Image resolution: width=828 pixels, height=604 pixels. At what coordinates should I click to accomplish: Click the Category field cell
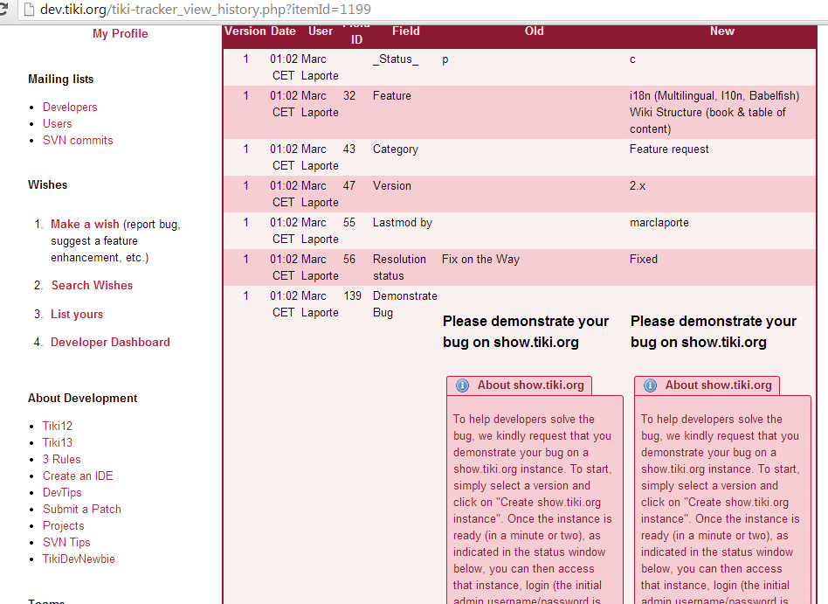click(396, 149)
